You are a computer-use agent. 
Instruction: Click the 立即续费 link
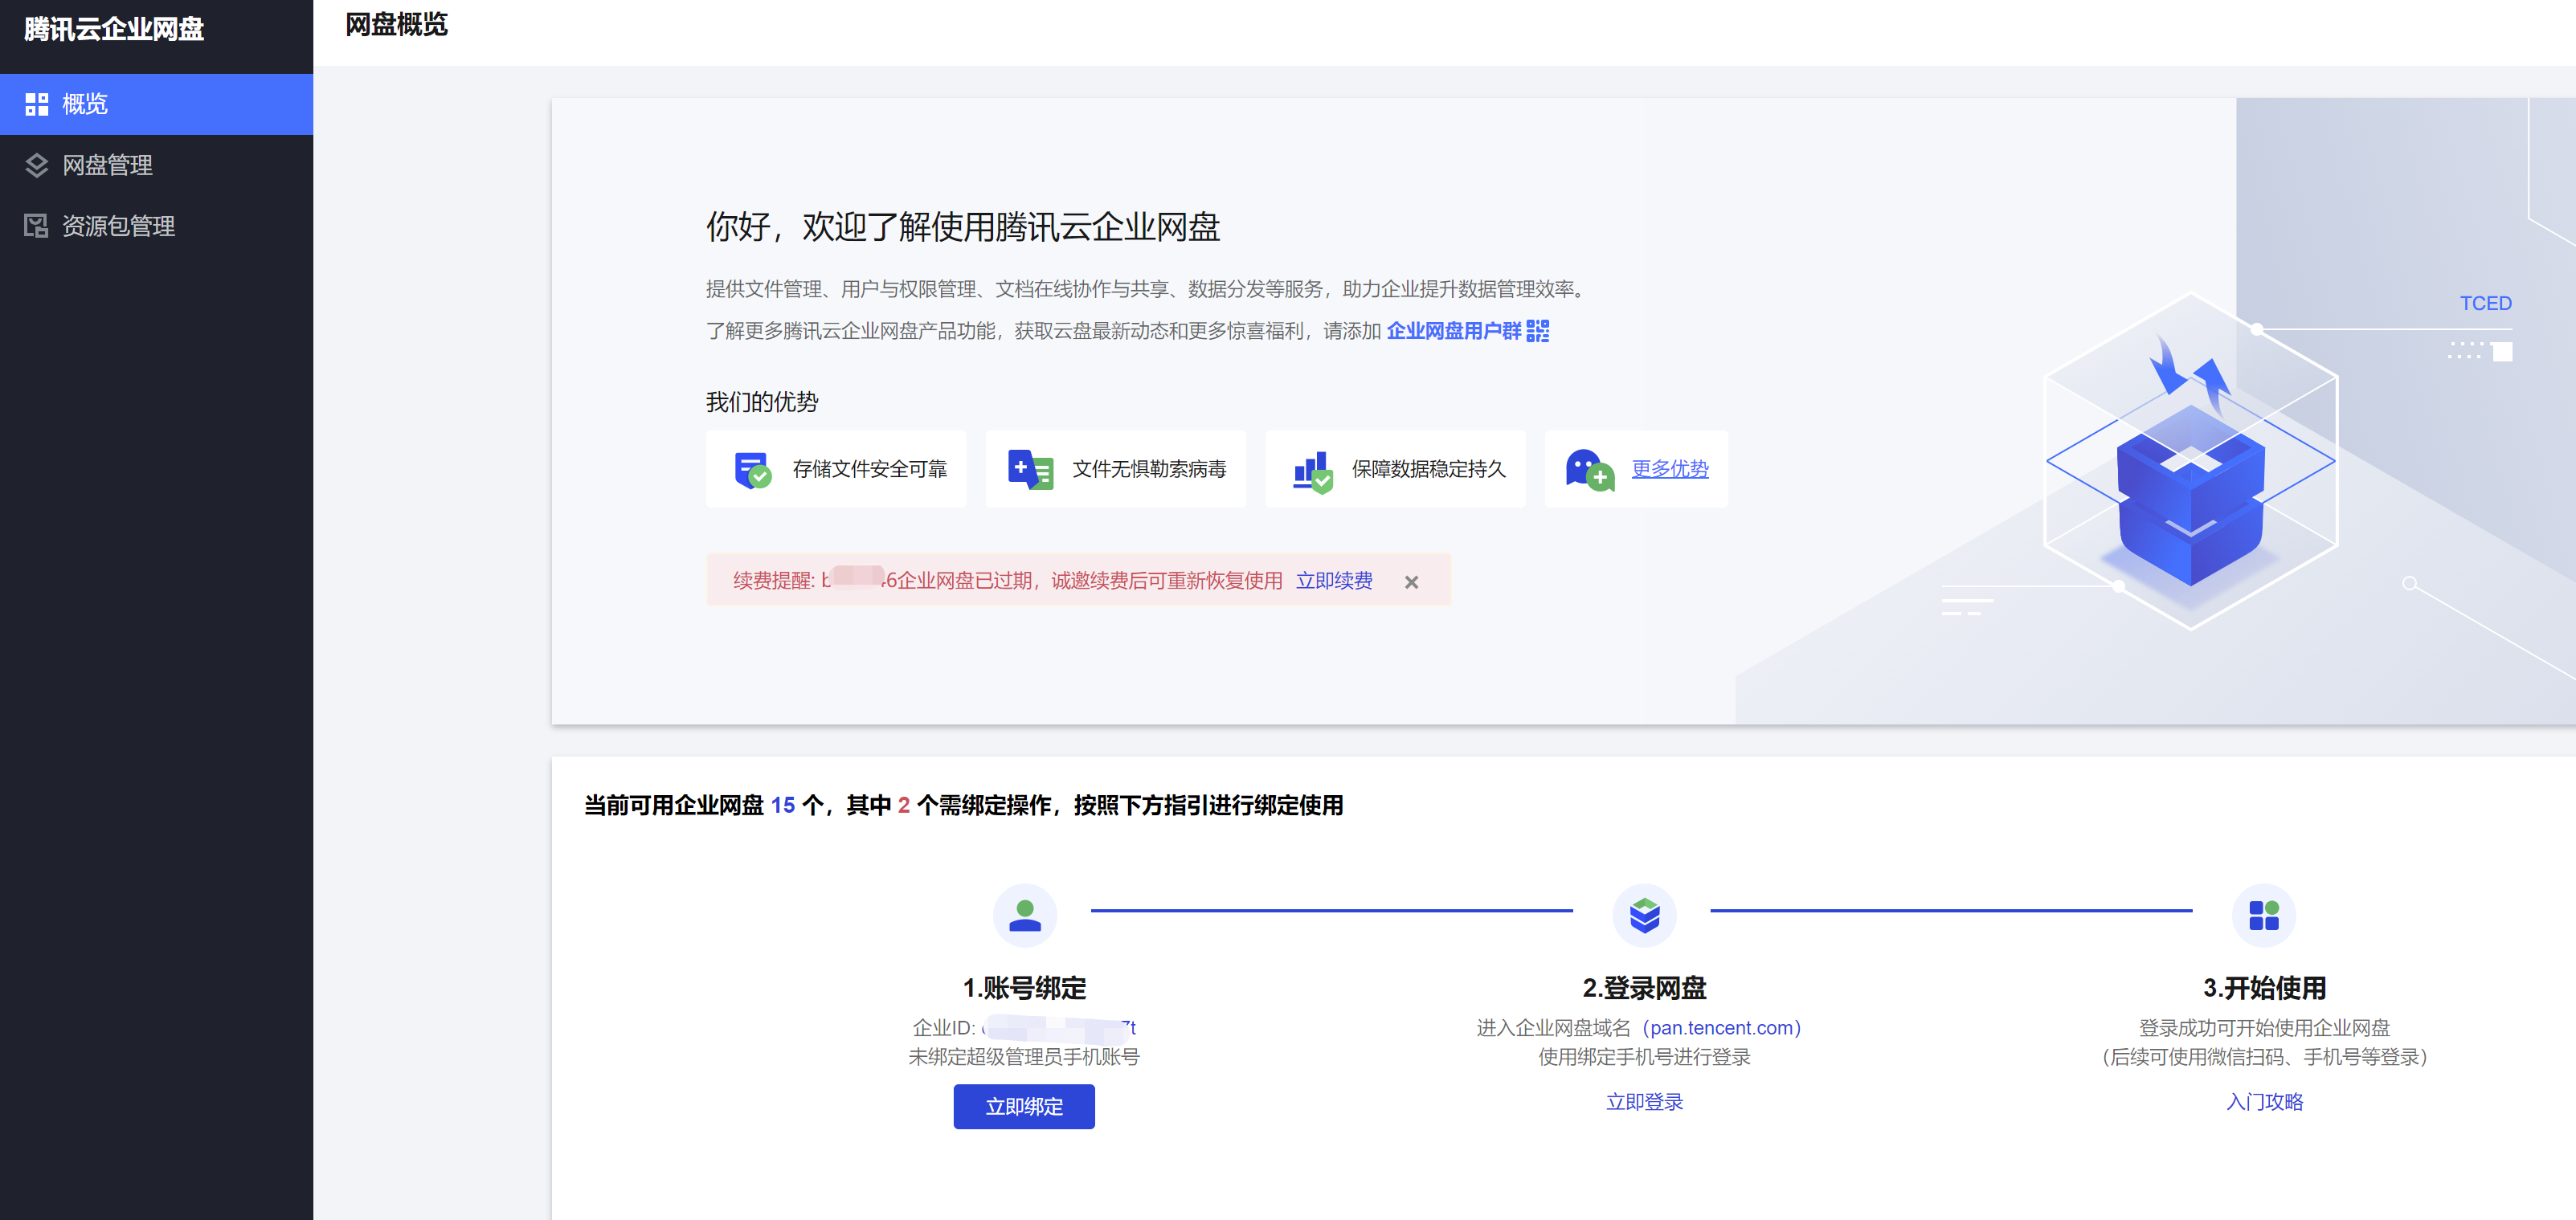tap(1334, 581)
